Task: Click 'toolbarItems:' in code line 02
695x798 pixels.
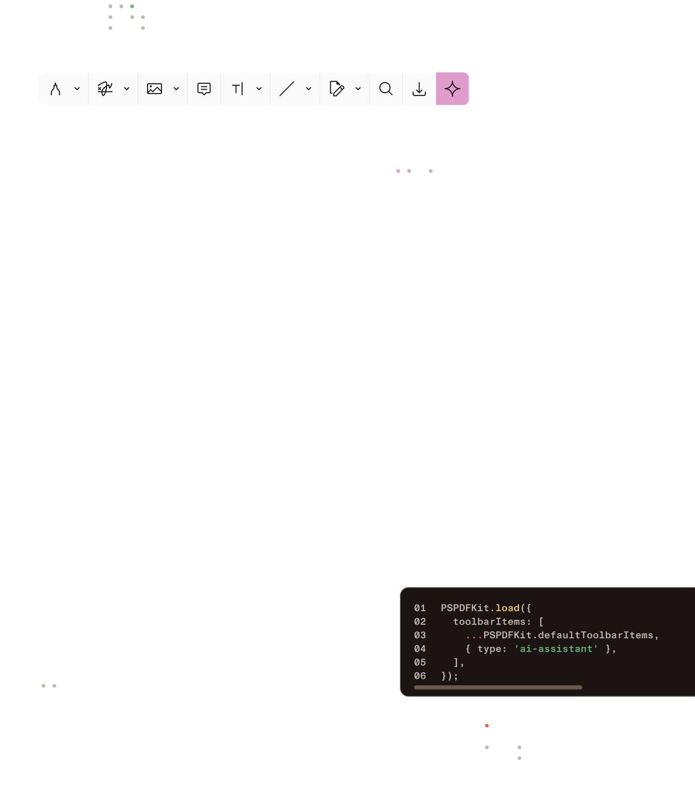Action: [492, 622]
